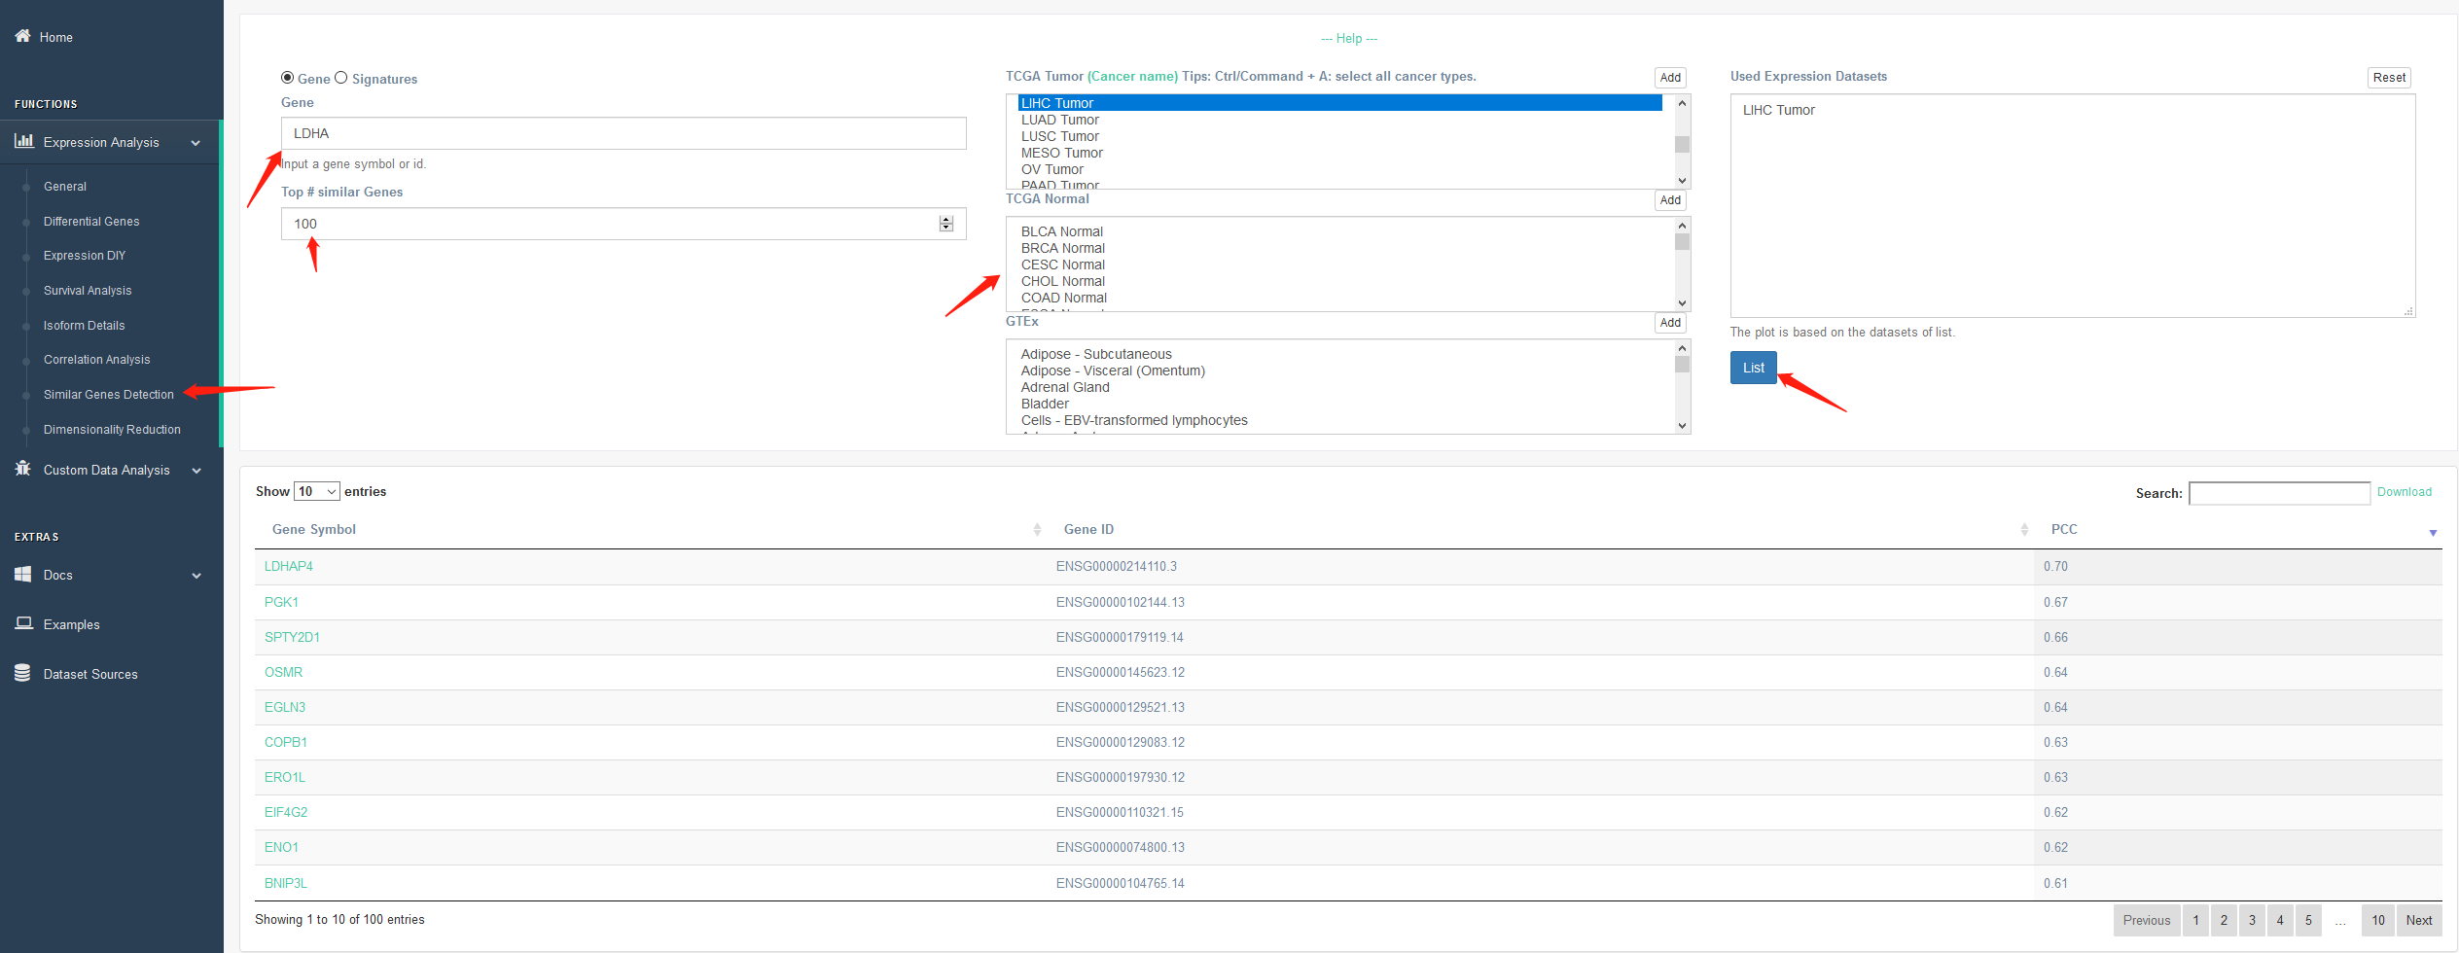
Task: Sort by Gene Symbol sort arrows
Action: point(1037,529)
